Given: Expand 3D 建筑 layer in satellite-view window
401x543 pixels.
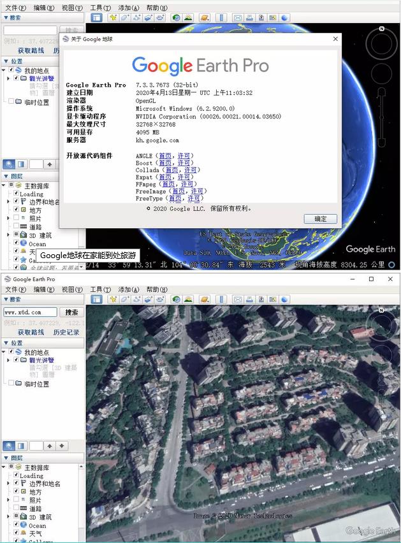Looking at the screenshot, I should (x=8, y=516).
